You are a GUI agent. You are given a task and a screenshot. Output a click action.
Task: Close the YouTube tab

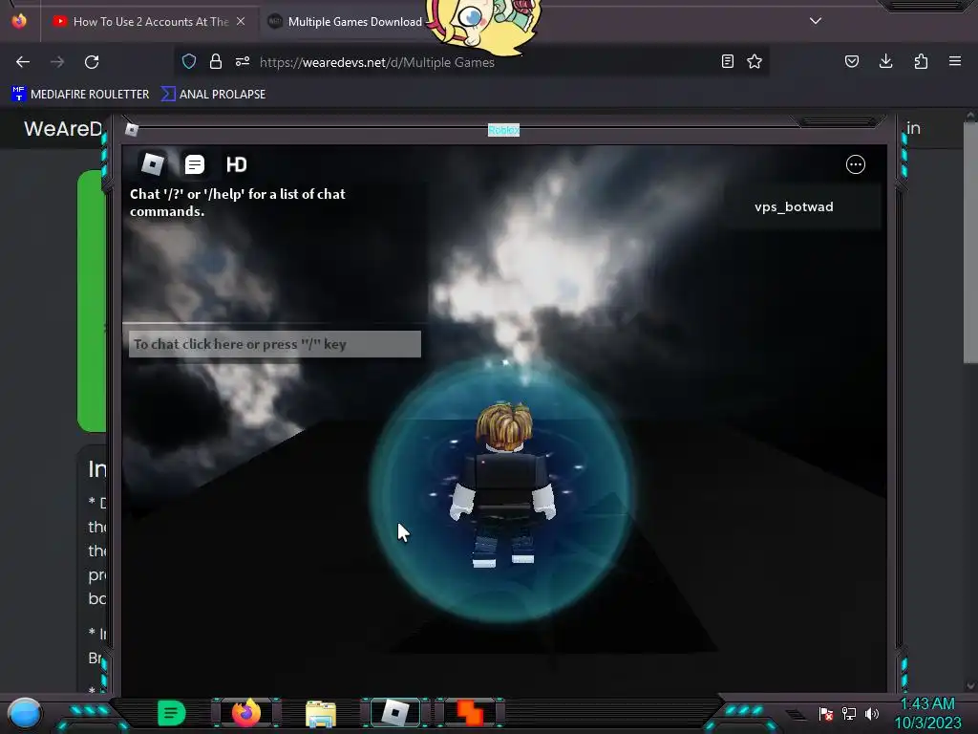(x=241, y=21)
